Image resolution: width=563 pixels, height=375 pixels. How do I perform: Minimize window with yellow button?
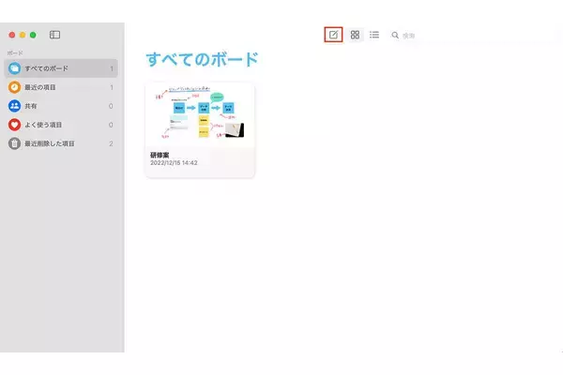tap(23, 35)
